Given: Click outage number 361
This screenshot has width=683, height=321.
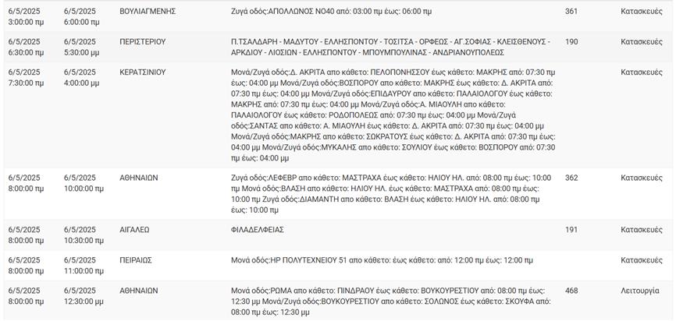Looking at the screenshot, I should pos(571,12).
